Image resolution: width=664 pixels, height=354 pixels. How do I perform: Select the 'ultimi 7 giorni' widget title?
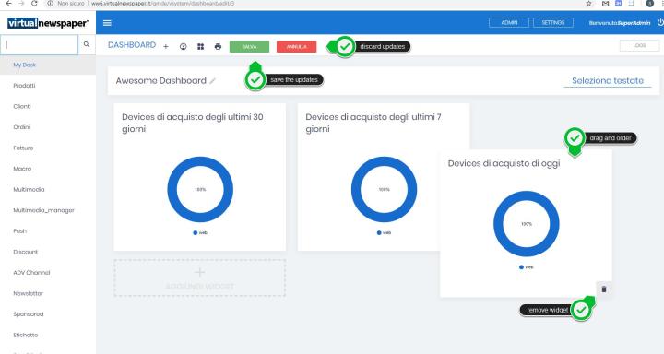[x=373, y=123]
